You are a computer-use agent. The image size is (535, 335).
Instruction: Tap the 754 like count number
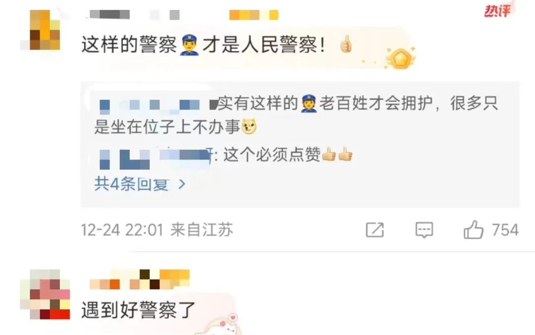(505, 230)
